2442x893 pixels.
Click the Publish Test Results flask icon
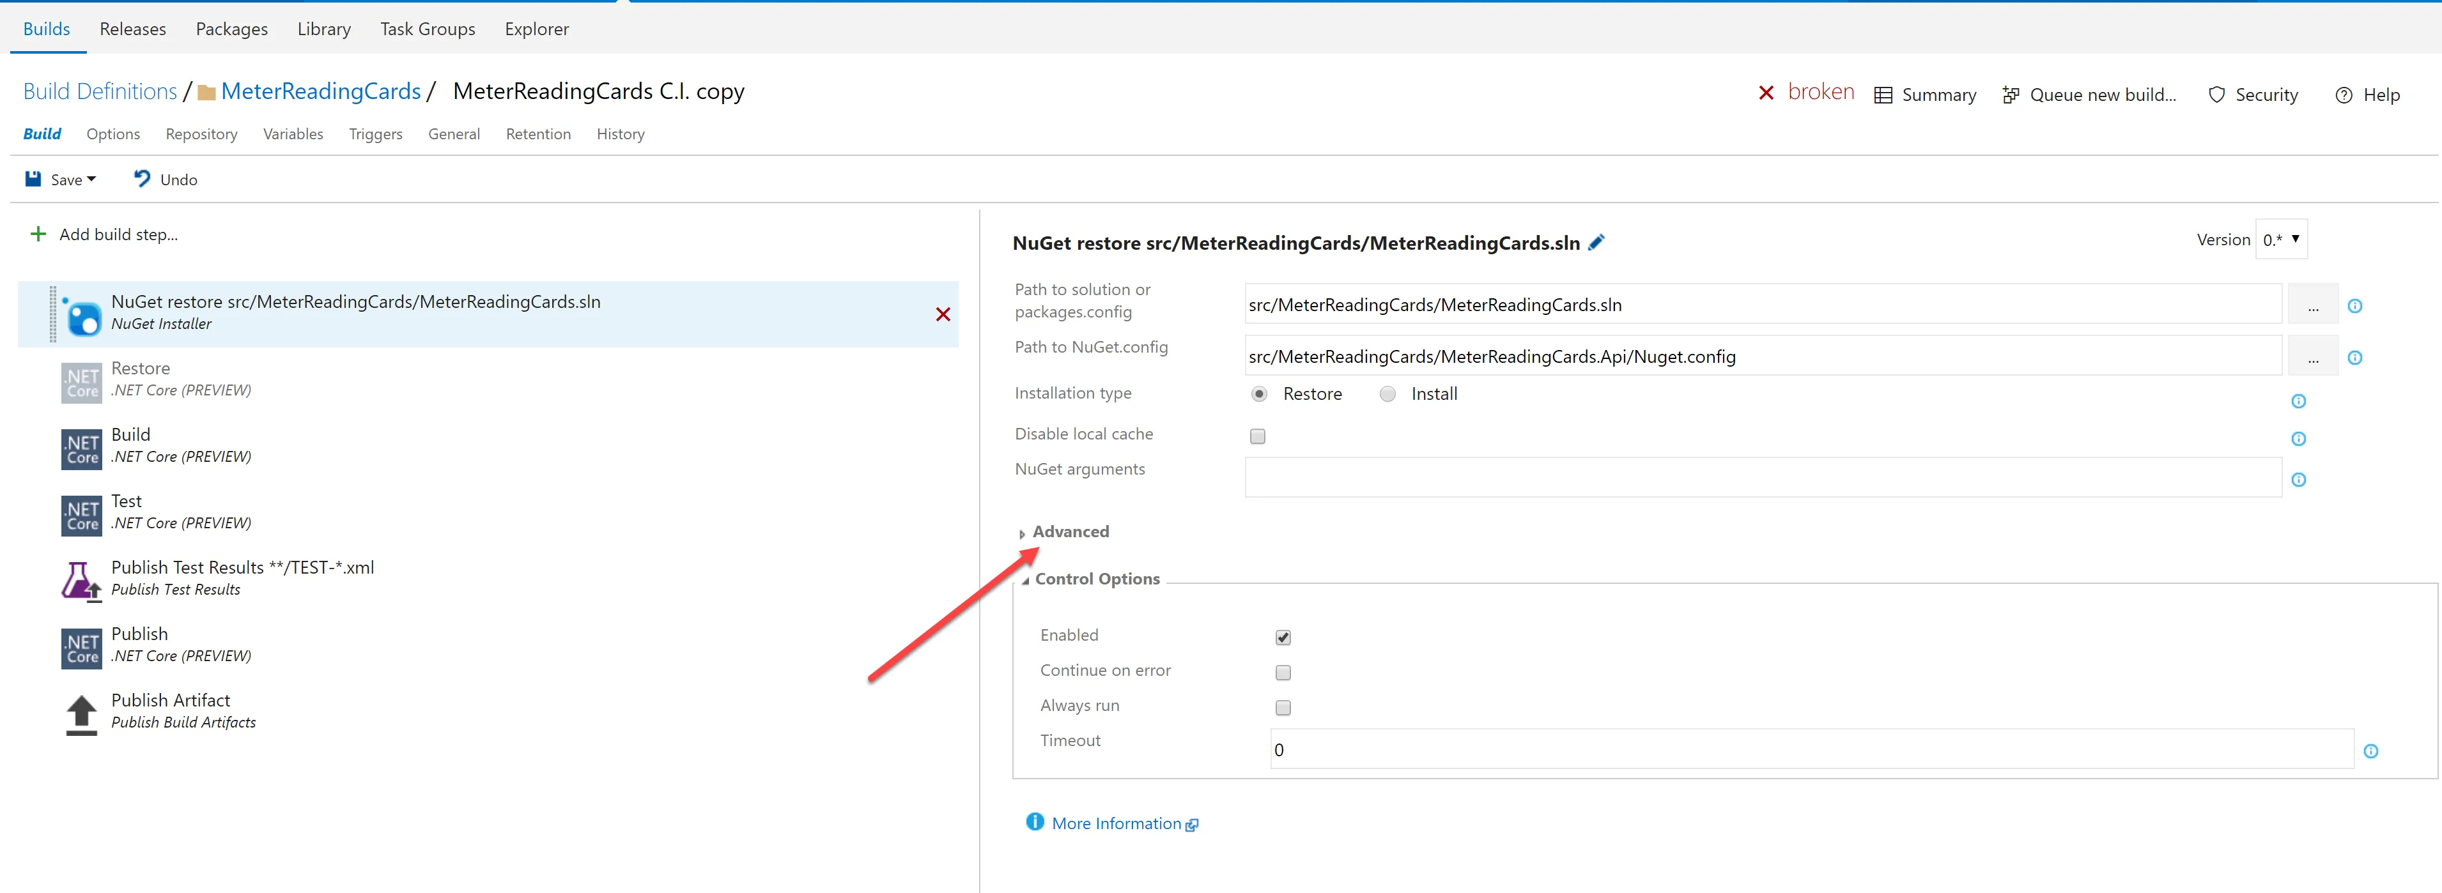tap(82, 581)
